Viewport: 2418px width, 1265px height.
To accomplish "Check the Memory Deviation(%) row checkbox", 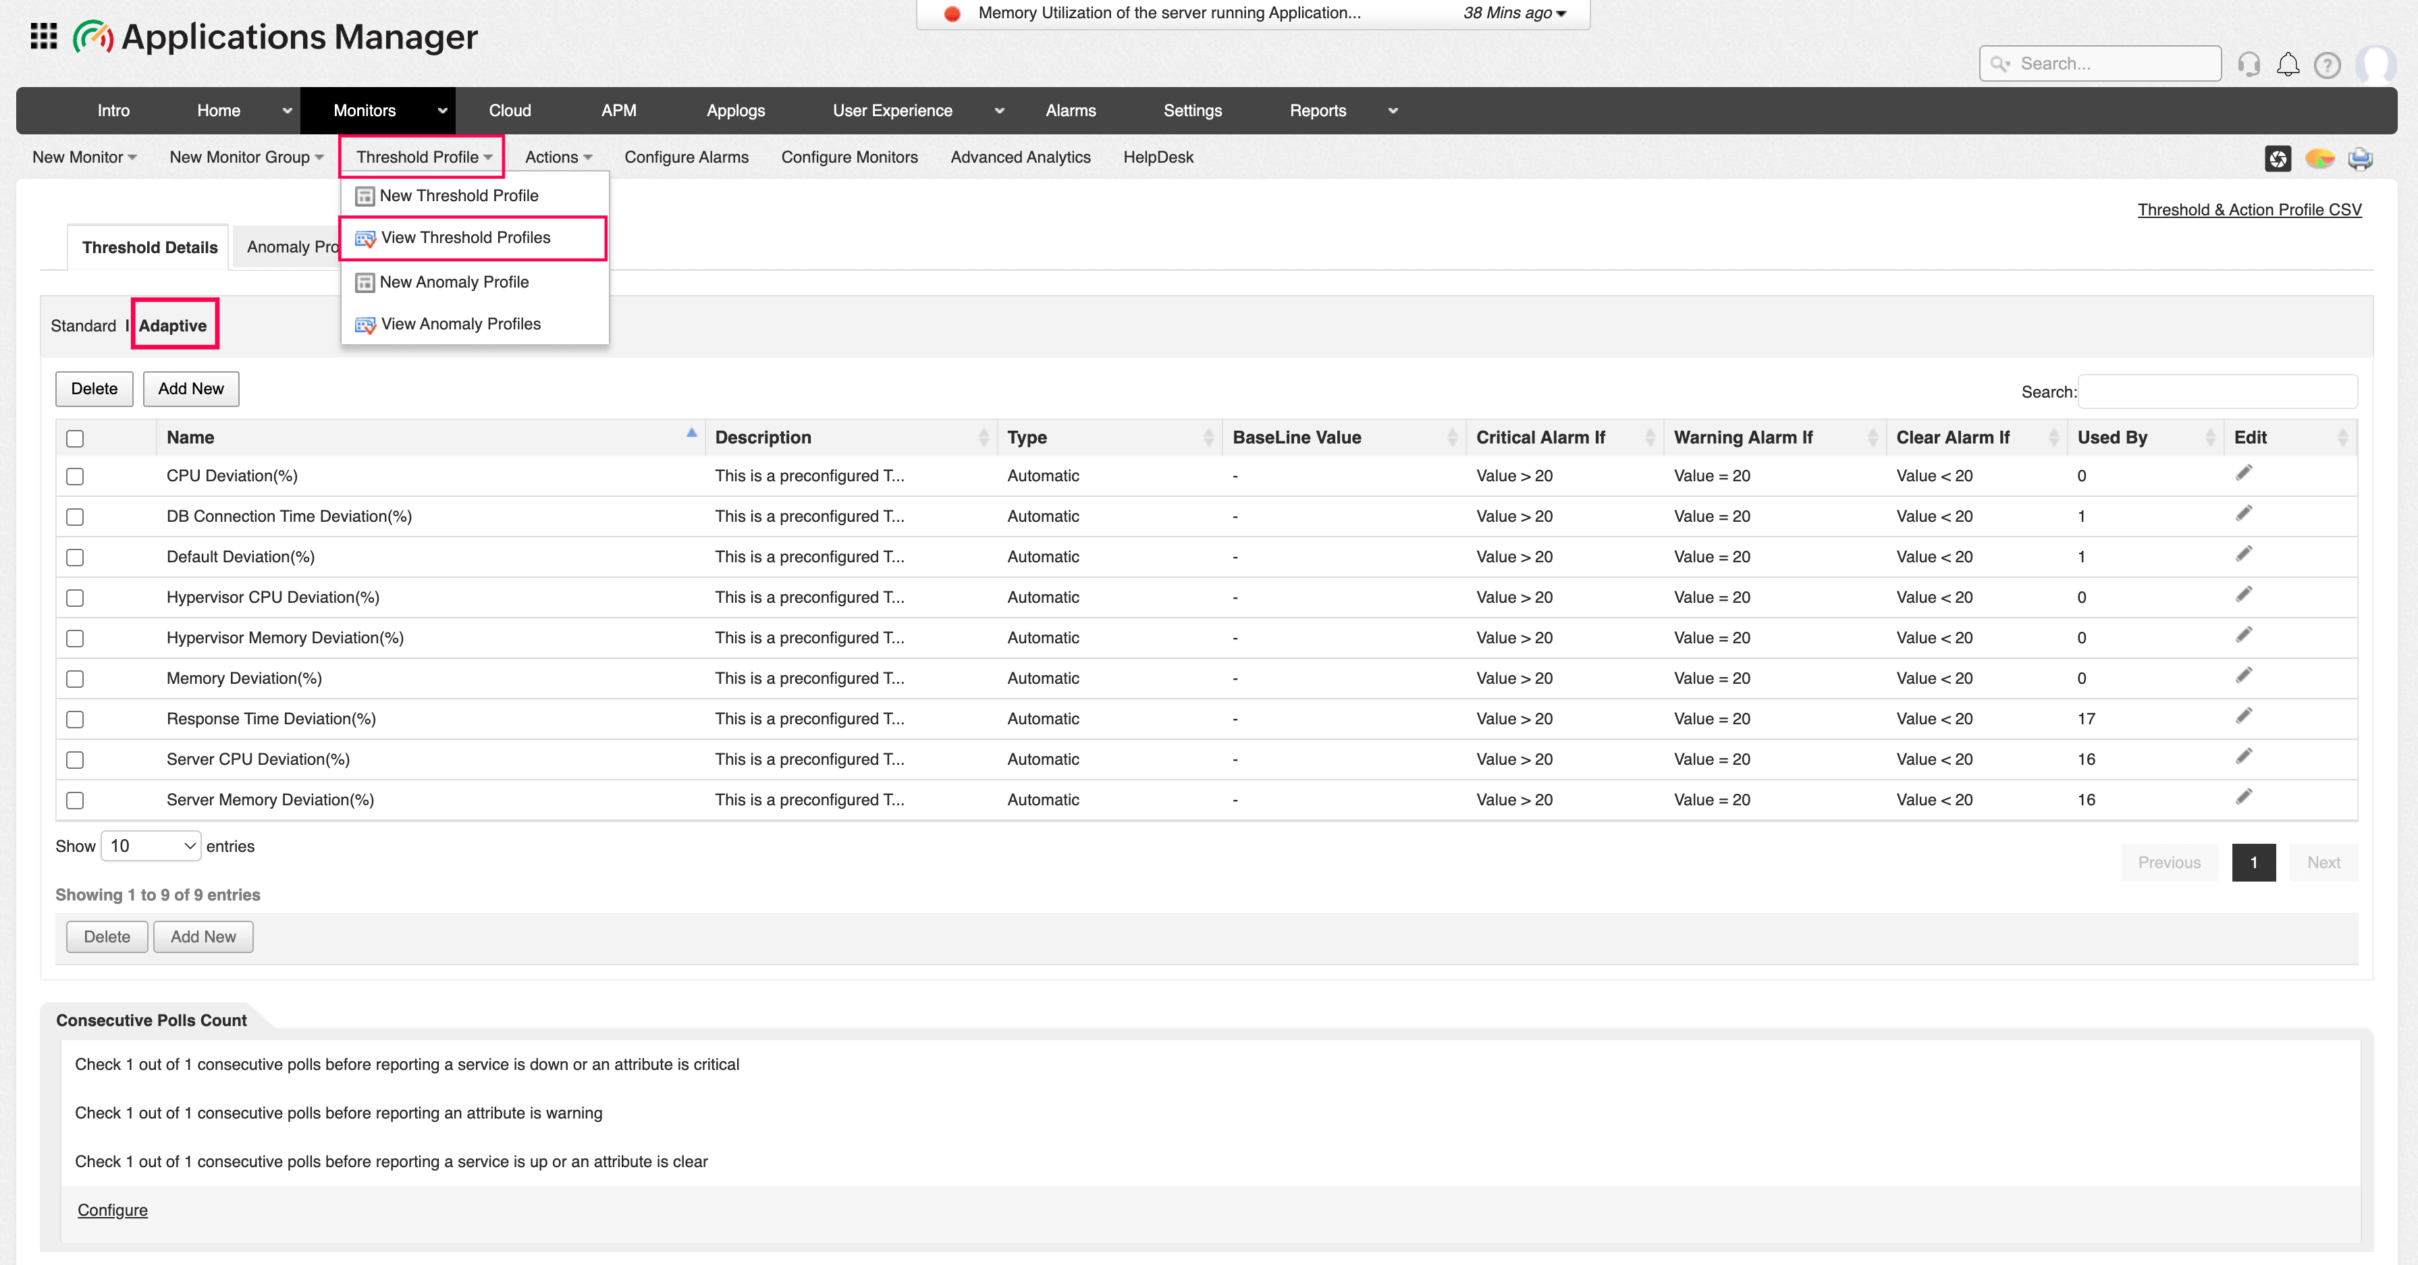I will coord(75,678).
